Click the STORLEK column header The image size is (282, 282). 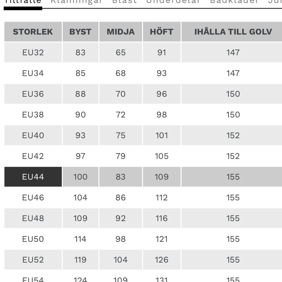click(x=33, y=32)
